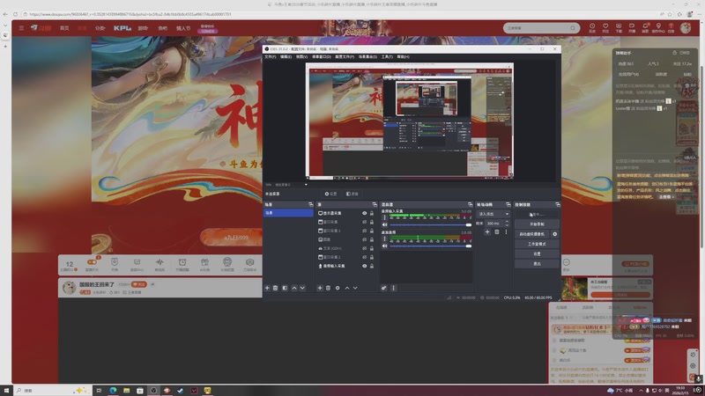Click the Douyu site search box

(x=541, y=28)
